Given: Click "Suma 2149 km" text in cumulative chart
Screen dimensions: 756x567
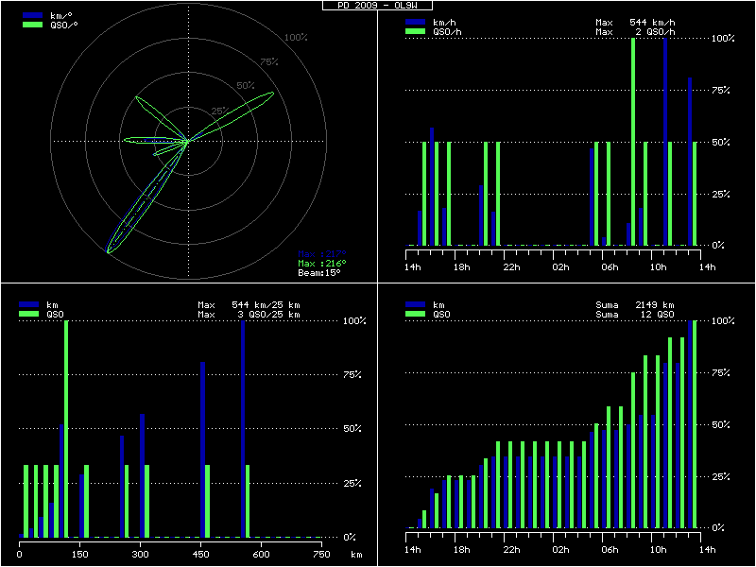Looking at the screenshot, I should point(633,305).
